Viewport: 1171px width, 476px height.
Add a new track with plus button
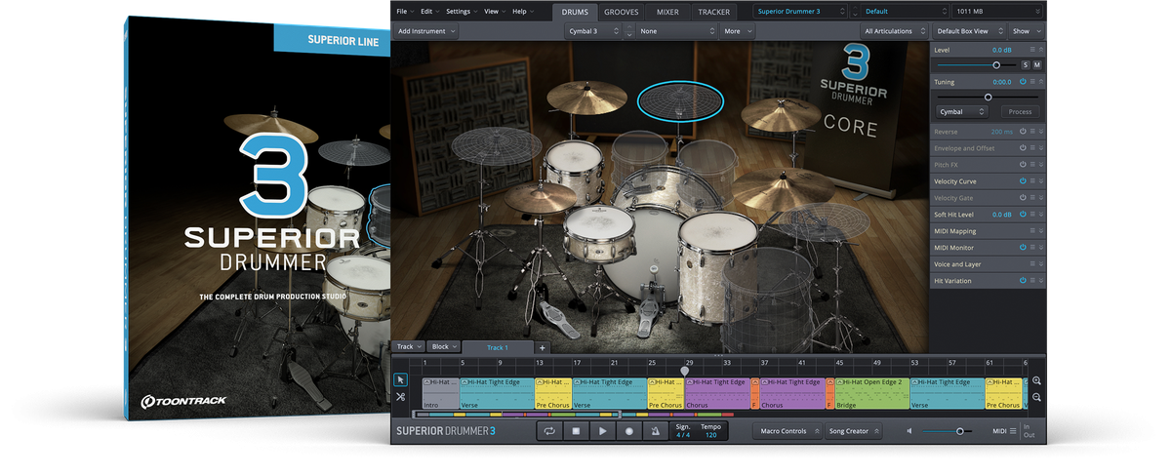[543, 347]
